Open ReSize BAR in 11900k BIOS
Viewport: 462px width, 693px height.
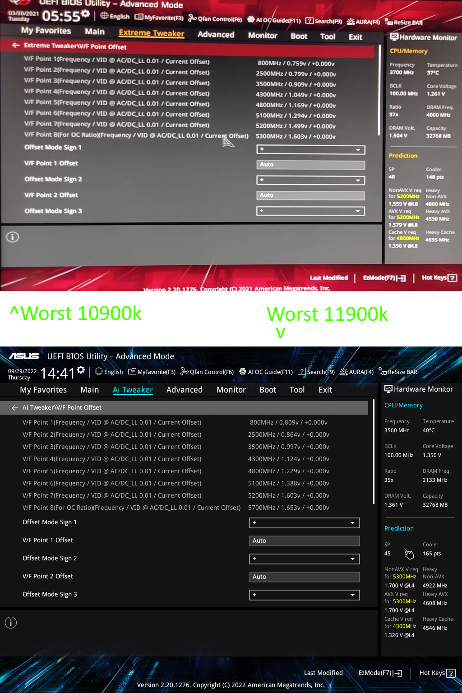pyautogui.click(x=397, y=372)
